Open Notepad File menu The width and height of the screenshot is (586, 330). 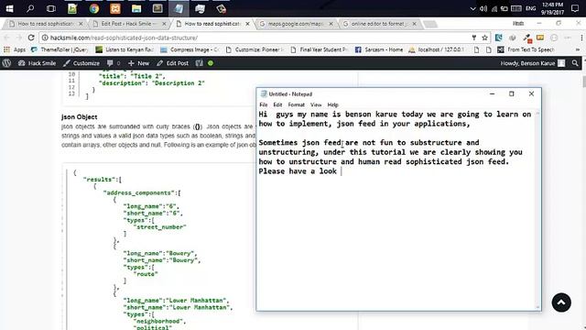click(264, 104)
